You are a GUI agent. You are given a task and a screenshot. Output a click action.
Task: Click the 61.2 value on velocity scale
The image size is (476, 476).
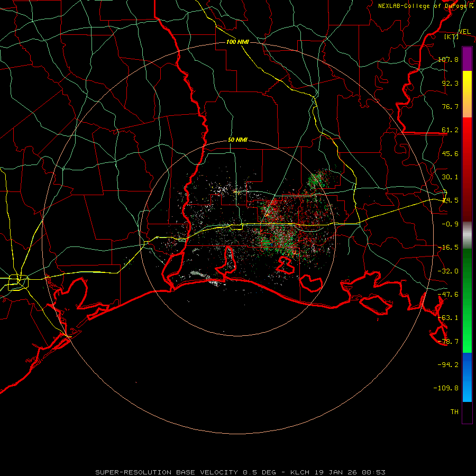[x=450, y=130]
